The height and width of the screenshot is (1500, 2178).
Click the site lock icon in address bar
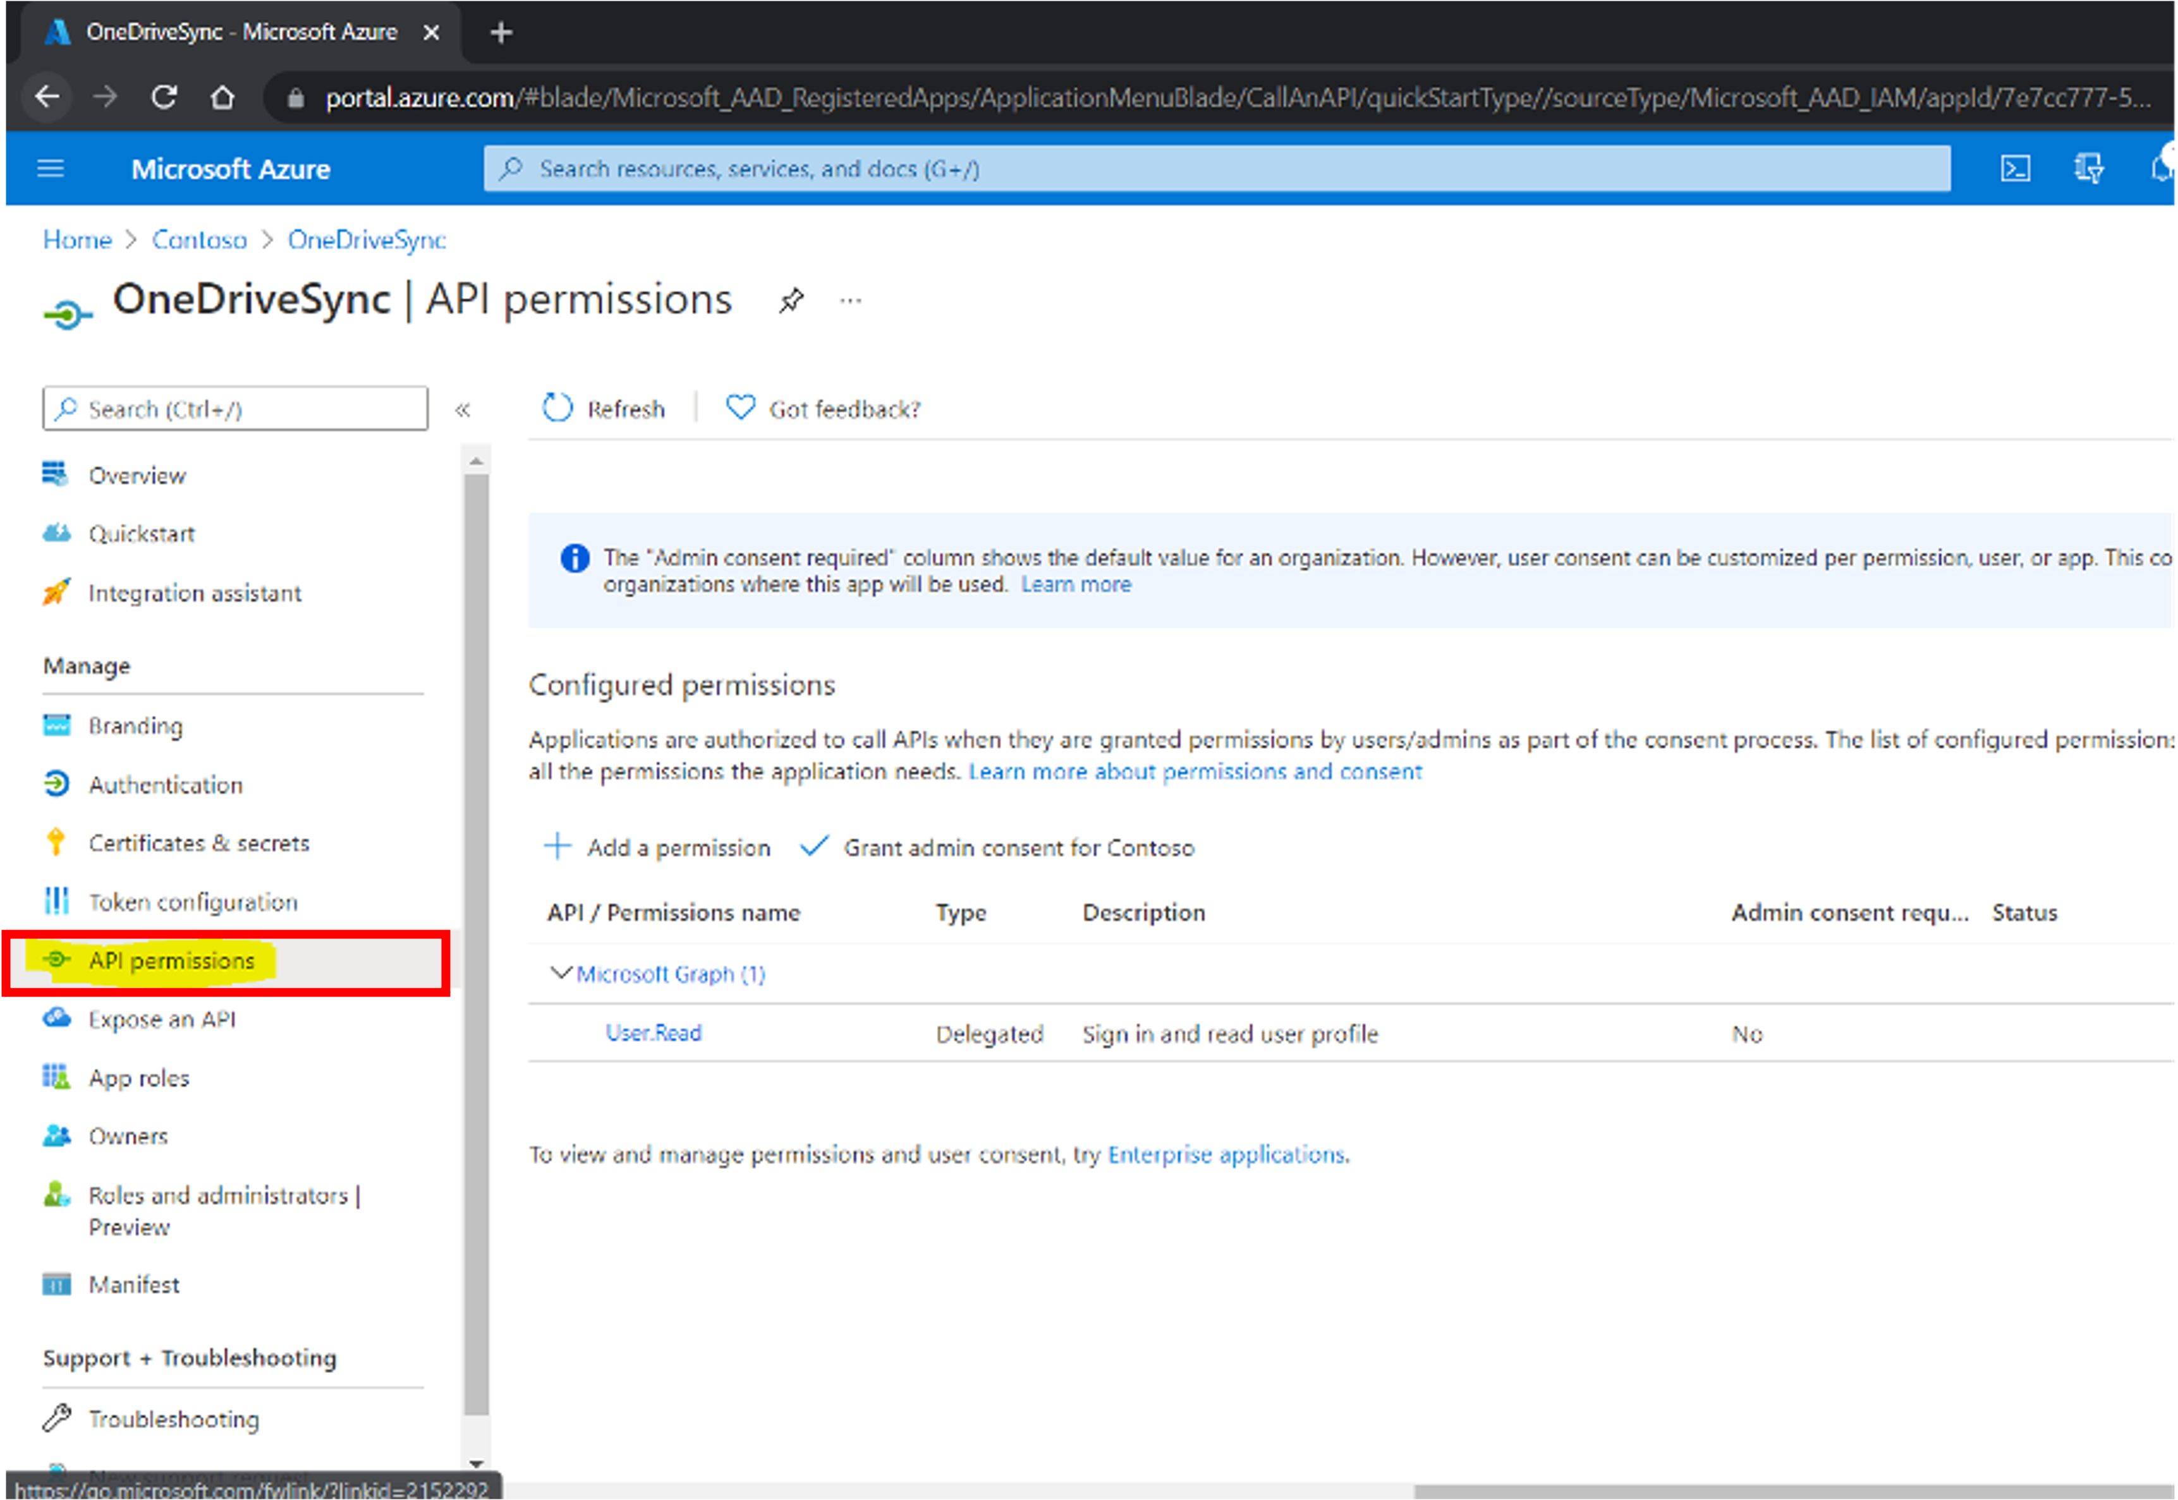pos(295,98)
